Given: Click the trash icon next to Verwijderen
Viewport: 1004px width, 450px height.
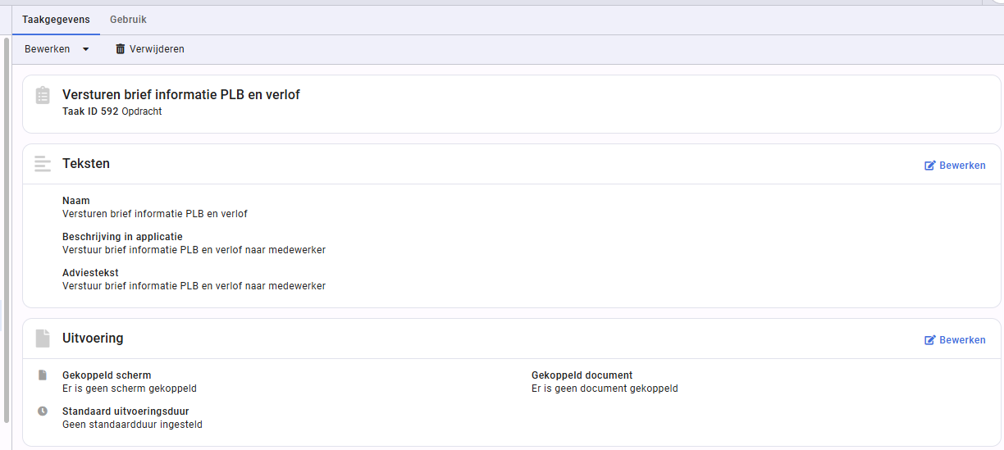Looking at the screenshot, I should tap(121, 49).
